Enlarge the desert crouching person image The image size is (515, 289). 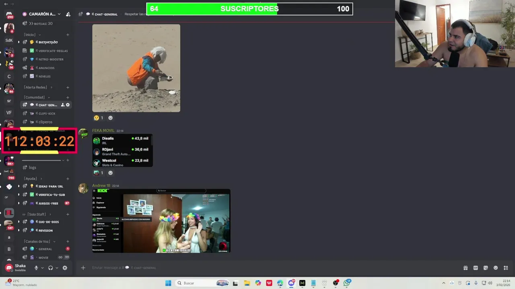click(x=136, y=68)
